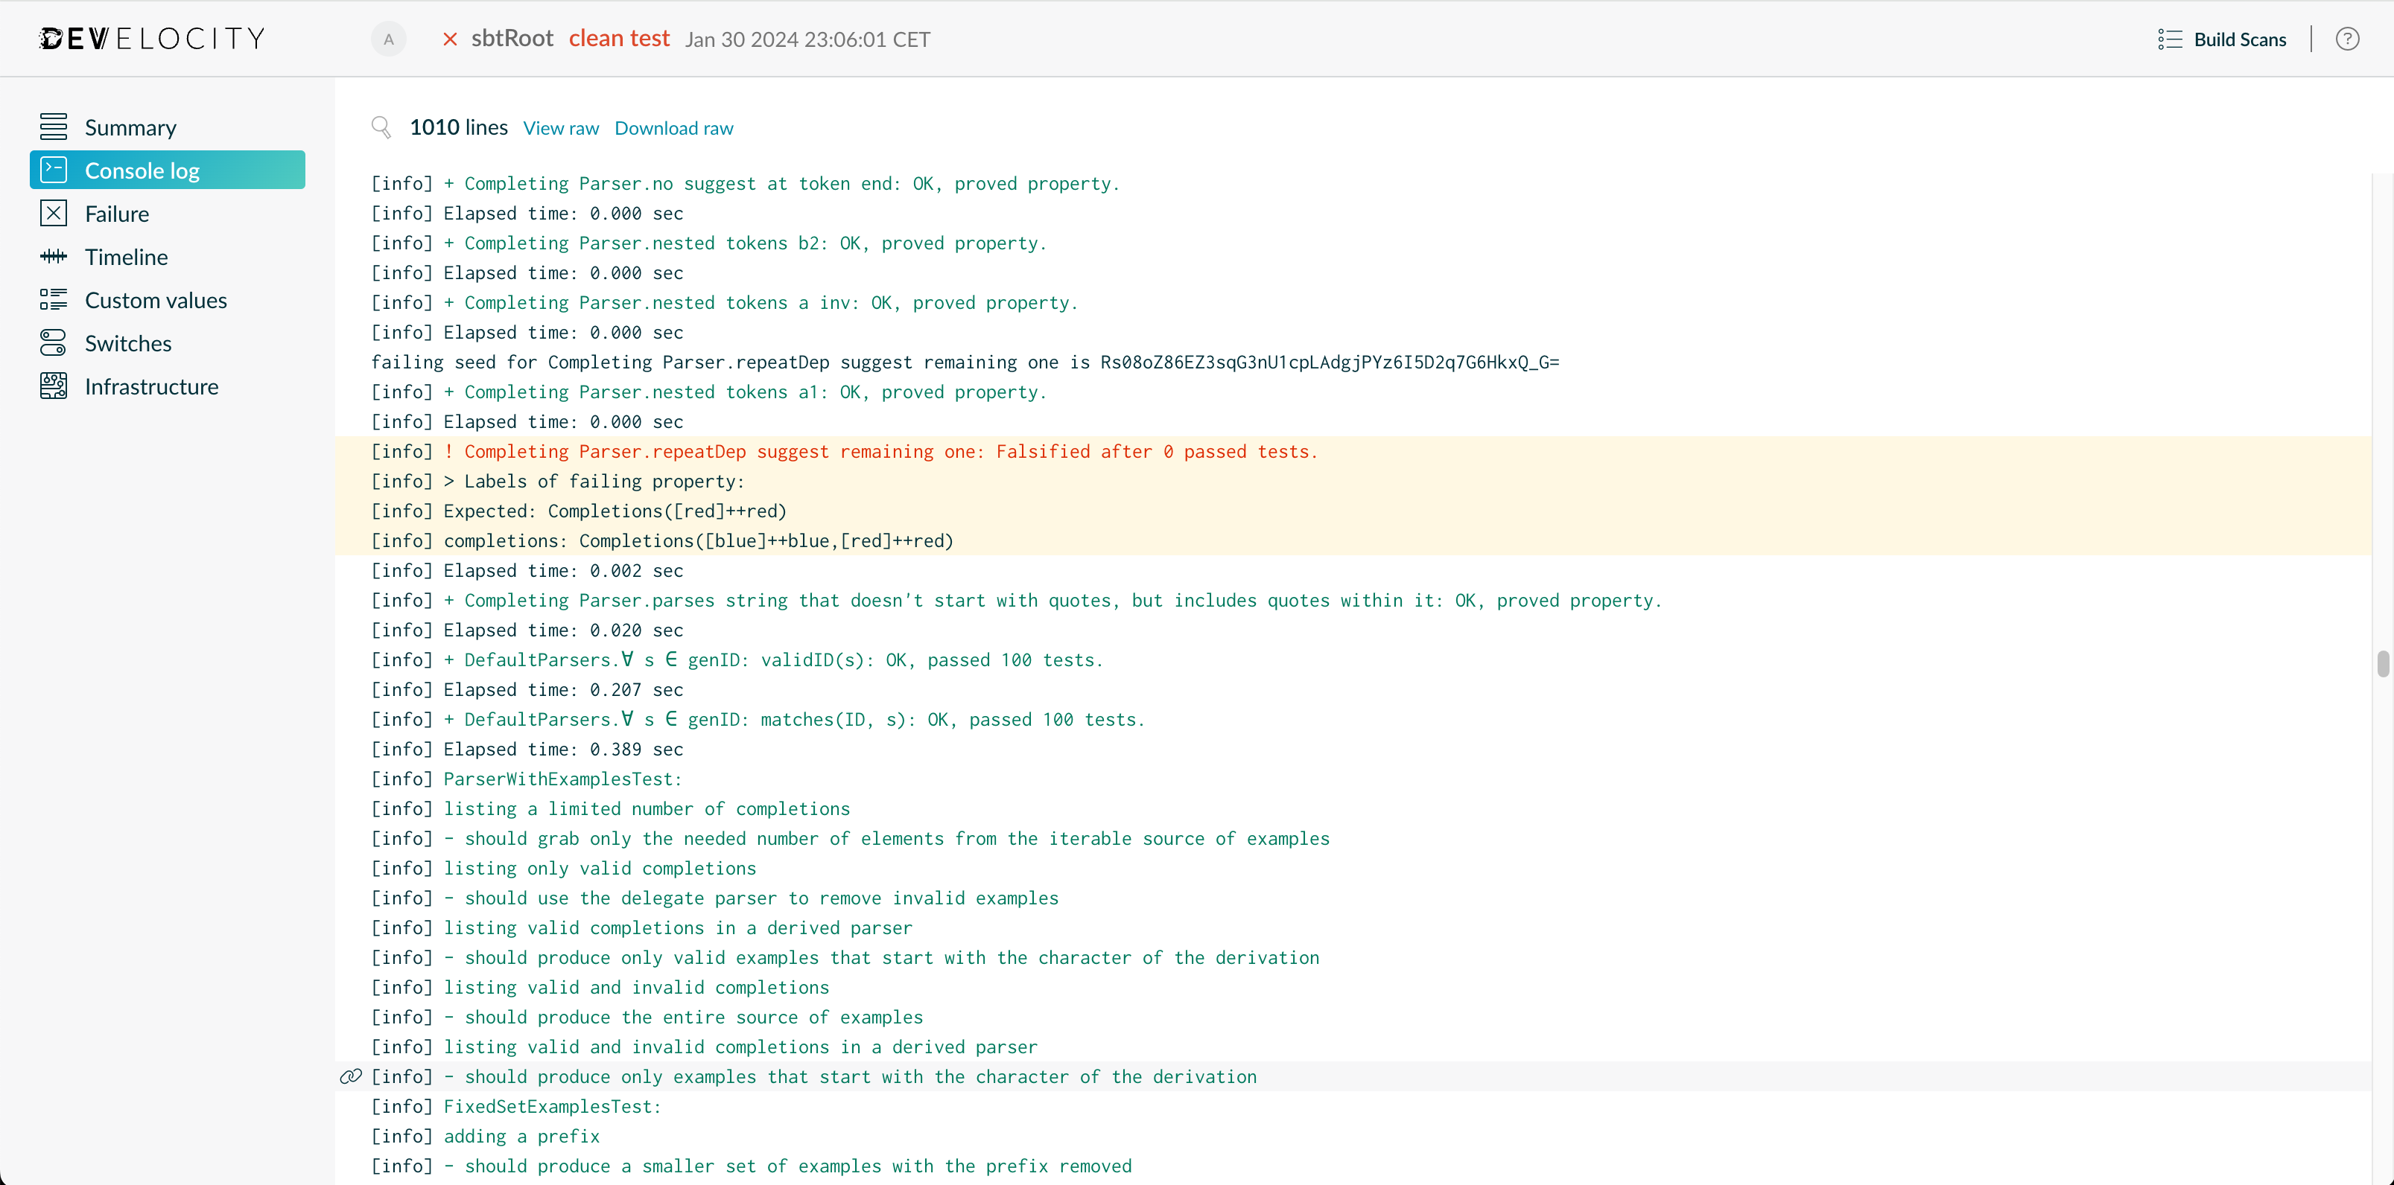
Task: Click Download raw
Action: (x=674, y=127)
